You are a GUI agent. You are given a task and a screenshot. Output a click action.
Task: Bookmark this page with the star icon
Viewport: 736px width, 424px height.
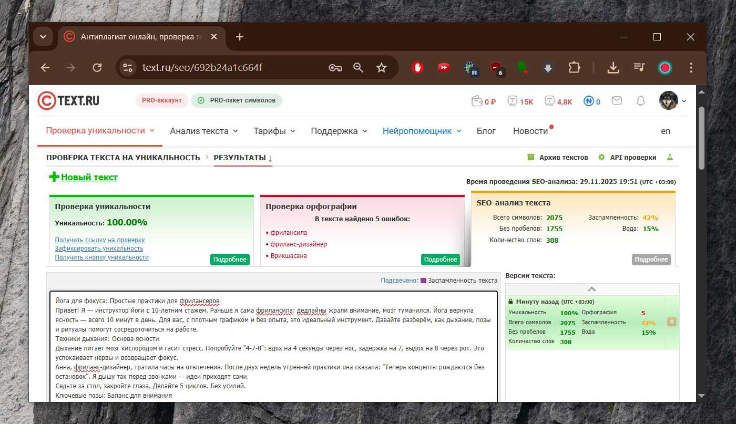click(x=382, y=68)
